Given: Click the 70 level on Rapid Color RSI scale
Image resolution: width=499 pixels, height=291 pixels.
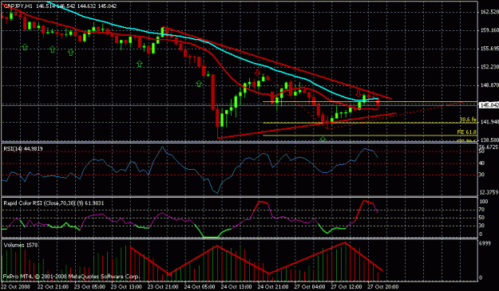Looking at the screenshot, I should tap(482, 210).
